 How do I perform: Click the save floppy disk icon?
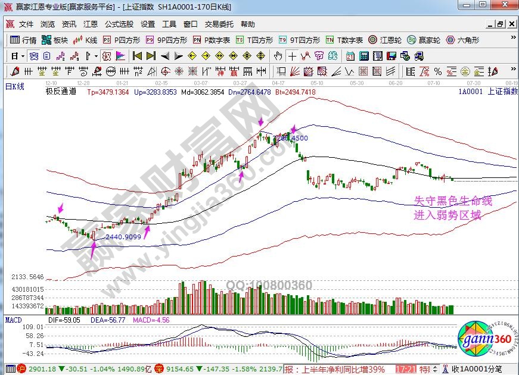click(391, 57)
